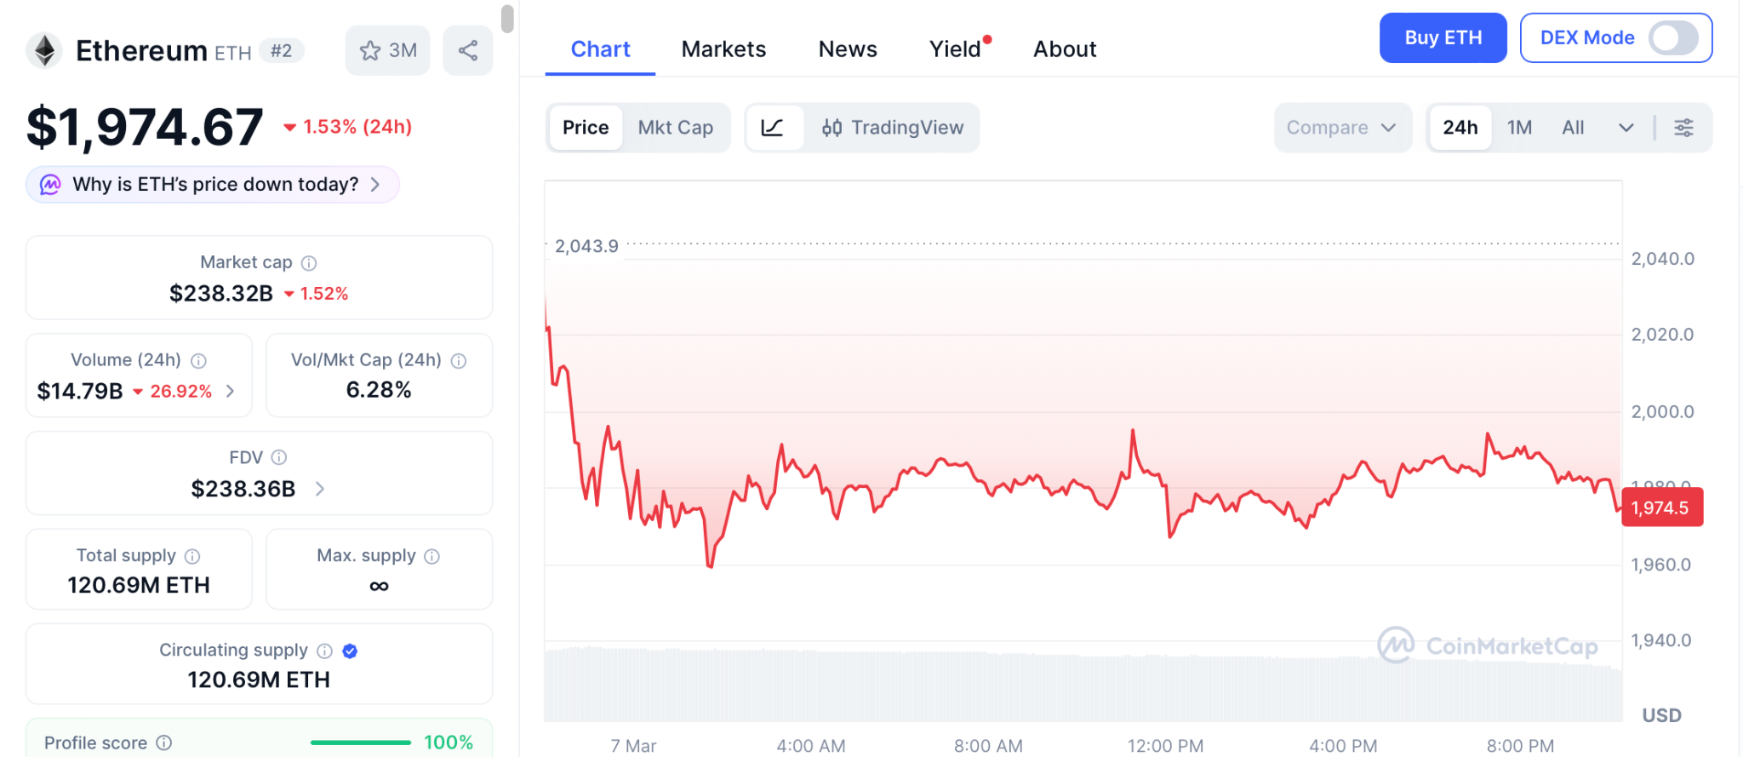Click Volume (24h) info icon
Viewport: 1743px width, 757px height.
click(x=198, y=361)
